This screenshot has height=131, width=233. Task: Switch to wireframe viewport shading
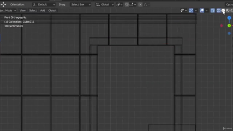pyautogui.click(x=218, y=11)
